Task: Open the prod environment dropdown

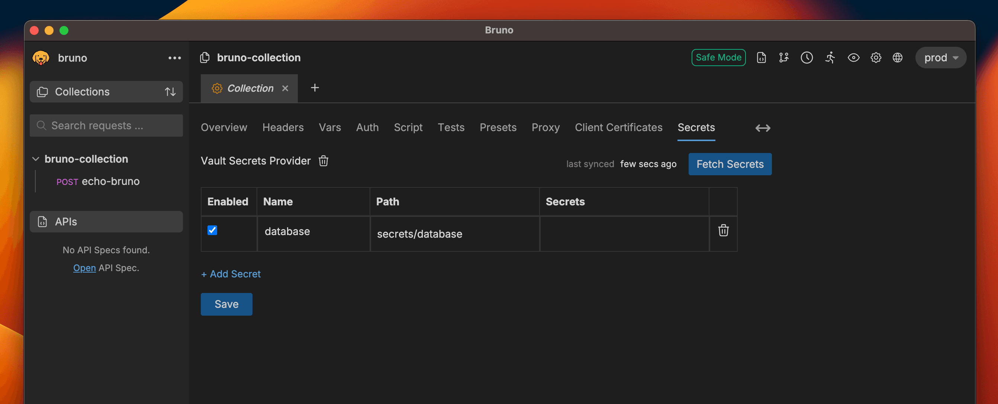Action: coord(940,57)
